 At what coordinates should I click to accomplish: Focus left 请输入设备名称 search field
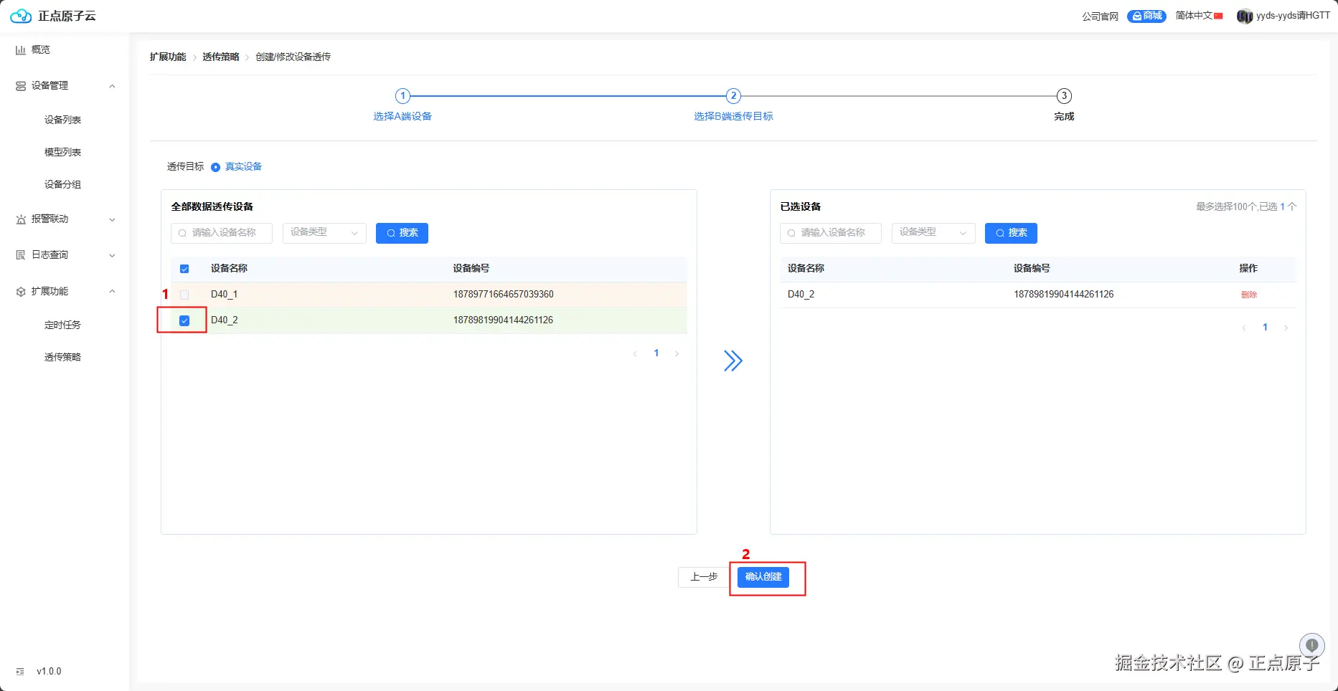tap(222, 233)
